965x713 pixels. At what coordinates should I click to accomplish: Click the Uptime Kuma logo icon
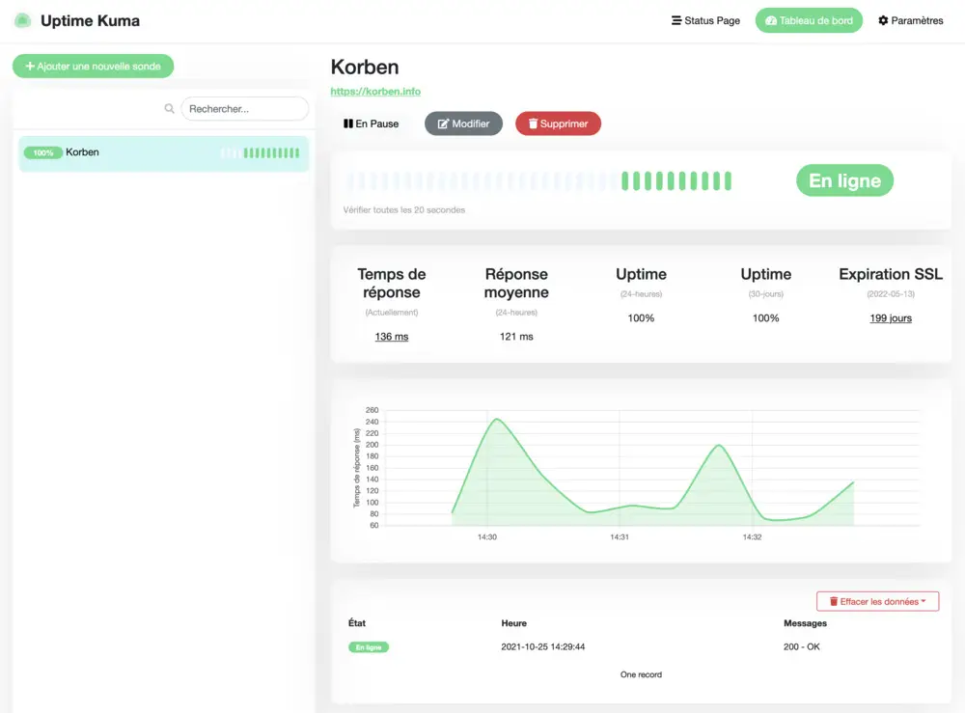pos(22,20)
